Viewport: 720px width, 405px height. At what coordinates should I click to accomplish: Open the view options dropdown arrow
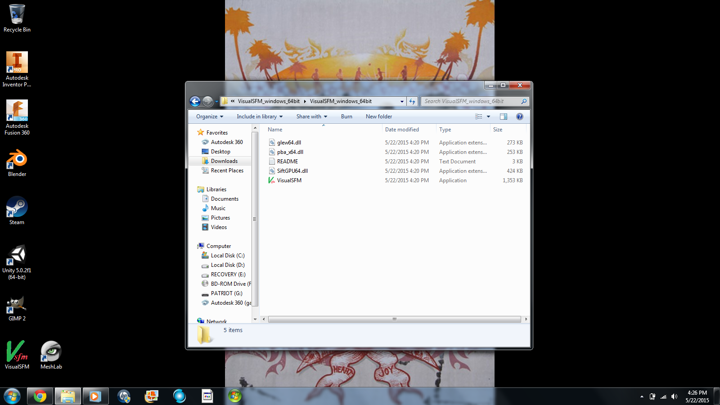488,117
